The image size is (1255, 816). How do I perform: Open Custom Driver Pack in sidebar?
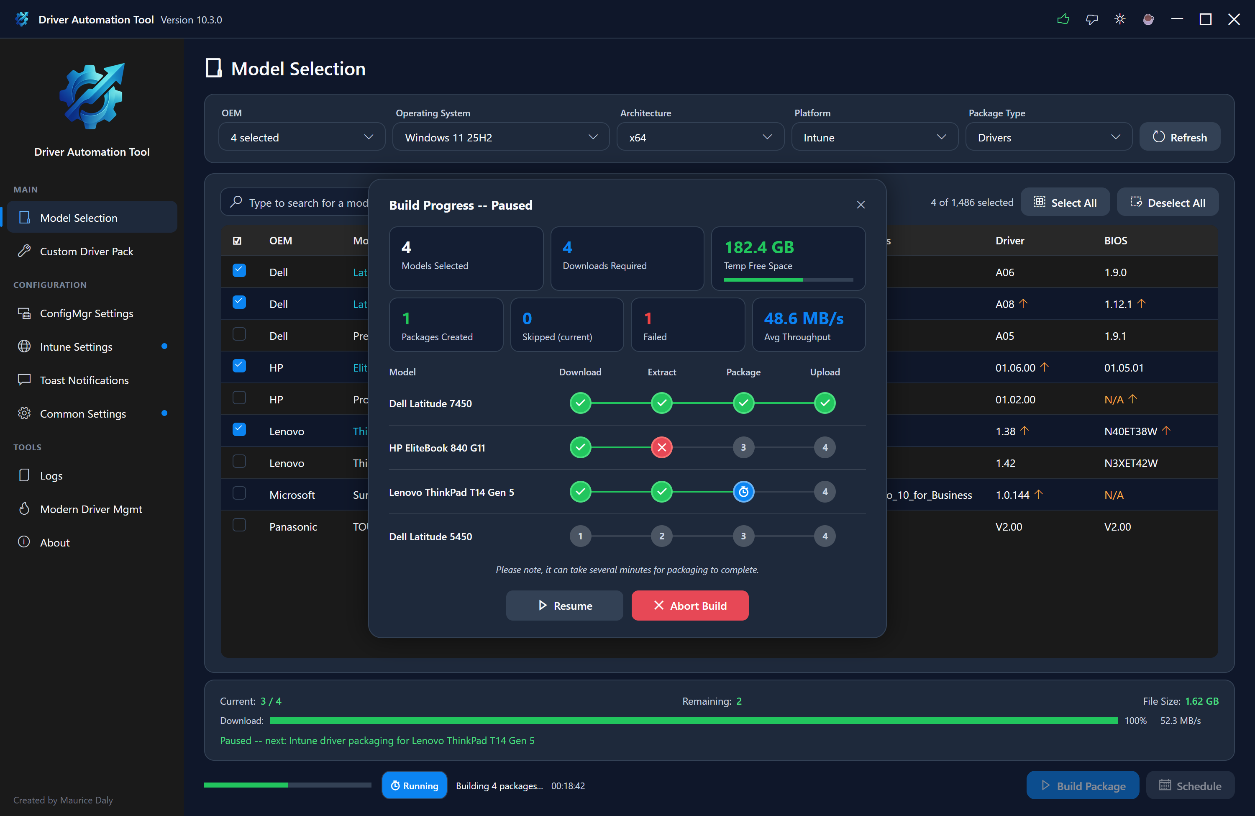(92, 251)
